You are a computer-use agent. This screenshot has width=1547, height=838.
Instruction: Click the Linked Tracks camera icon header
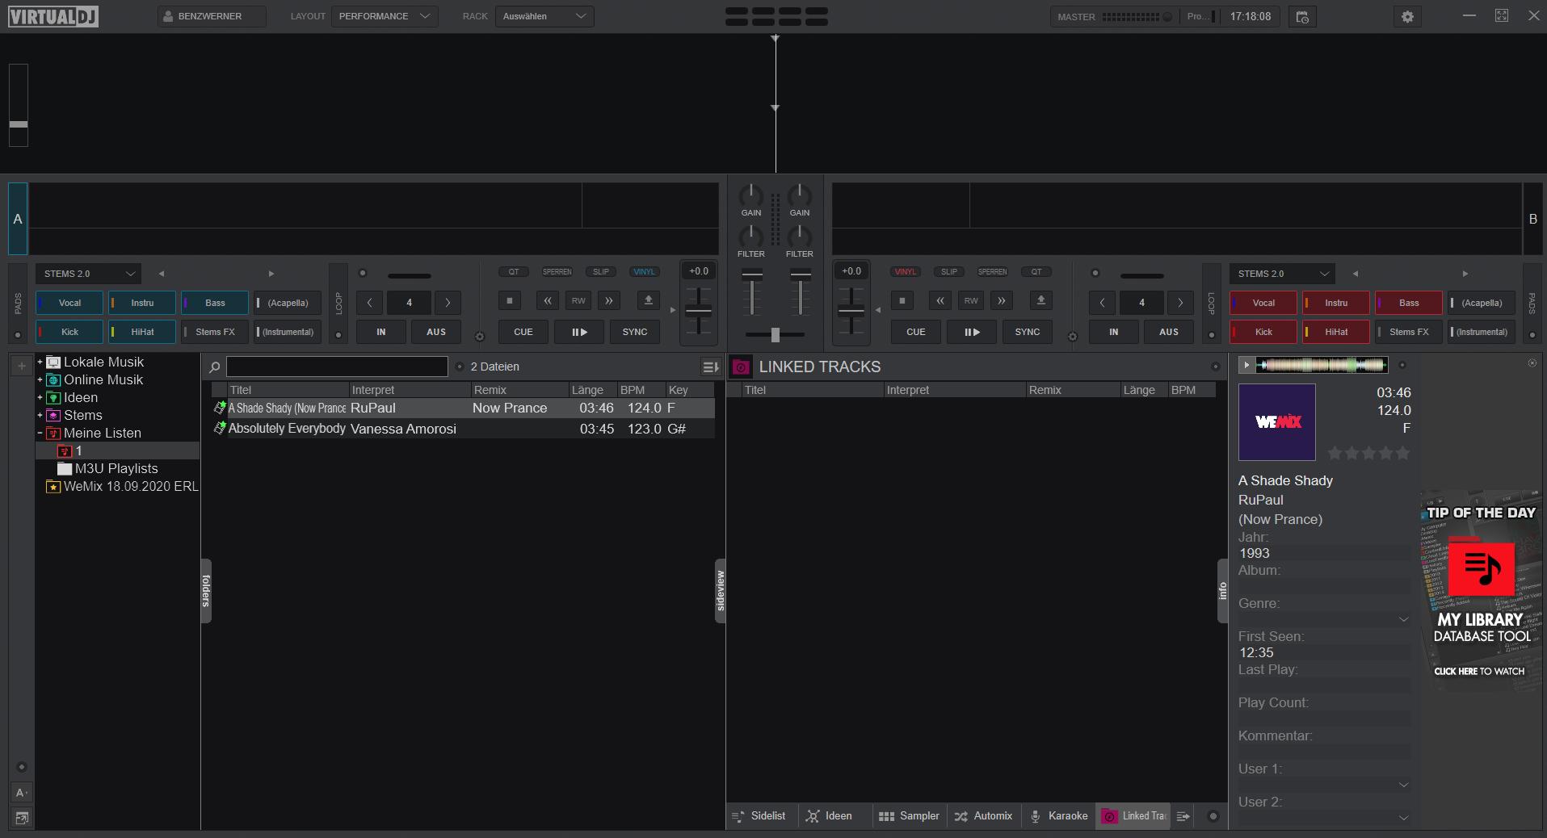point(741,367)
